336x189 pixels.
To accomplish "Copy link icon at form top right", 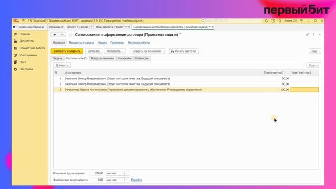I will pyautogui.click(x=307, y=34).
